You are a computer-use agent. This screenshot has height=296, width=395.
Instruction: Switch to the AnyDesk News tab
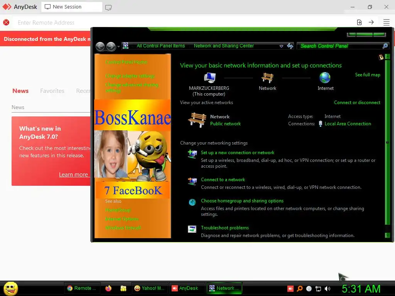20,91
